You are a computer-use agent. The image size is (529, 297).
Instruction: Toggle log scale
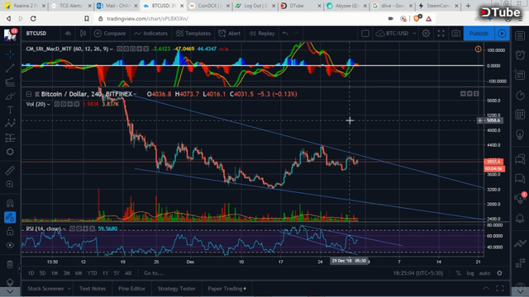click(x=470, y=273)
